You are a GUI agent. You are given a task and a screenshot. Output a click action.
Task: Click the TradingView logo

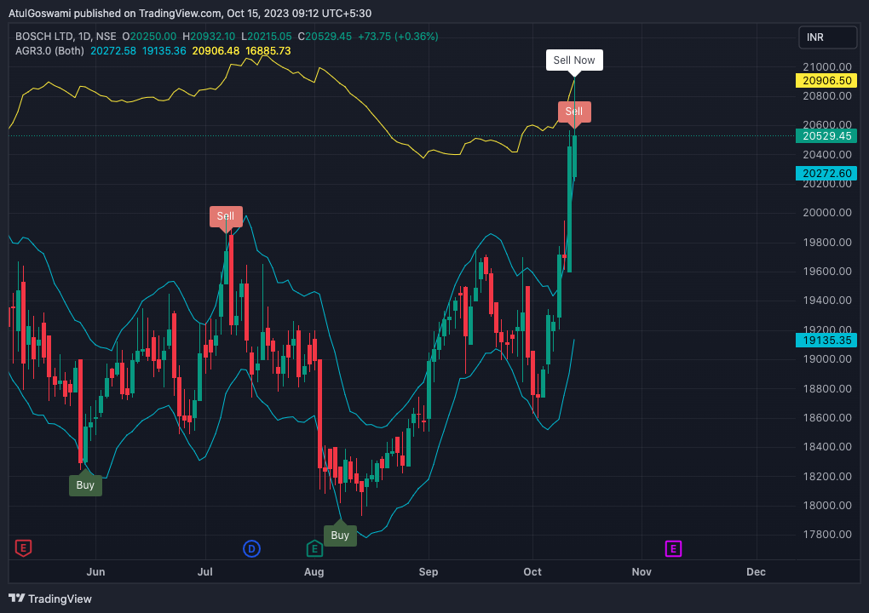pos(50,599)
